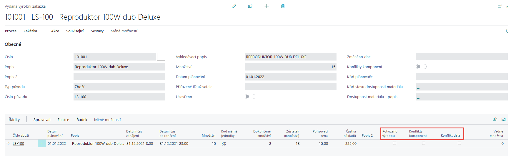The width and height of the screenshot is (508, 156).
Task: Click Méně možností in header action bar
Action: 124,31
